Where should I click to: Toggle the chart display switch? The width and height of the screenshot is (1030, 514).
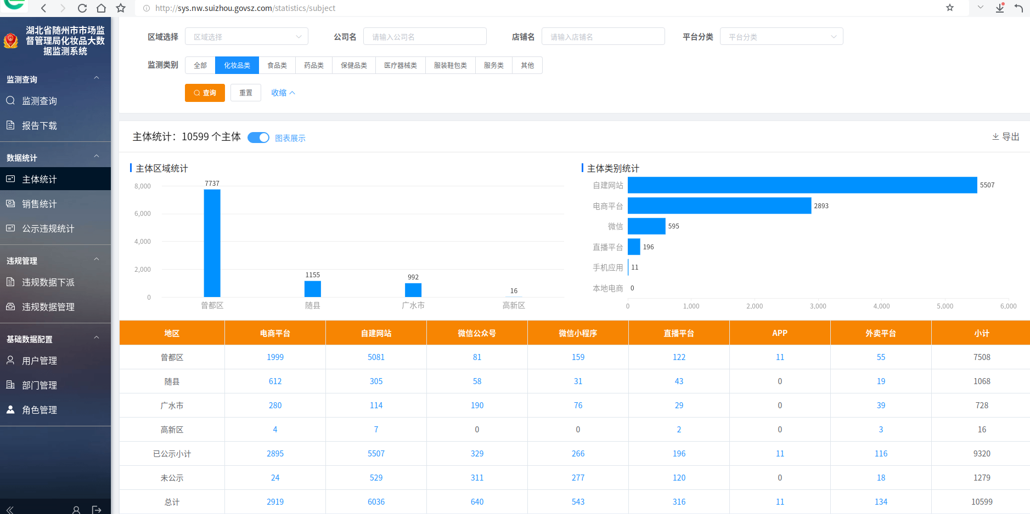pyautogui.click(x=258, y=138)
